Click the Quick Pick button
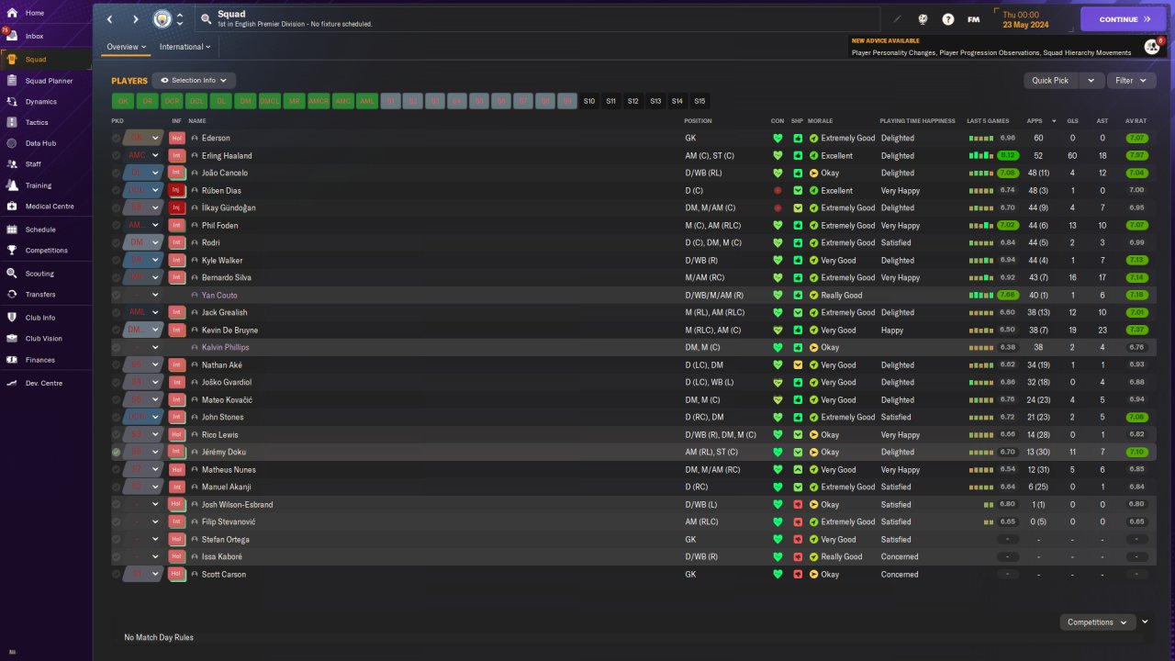1175x661 pixels. pos(1051,81)
